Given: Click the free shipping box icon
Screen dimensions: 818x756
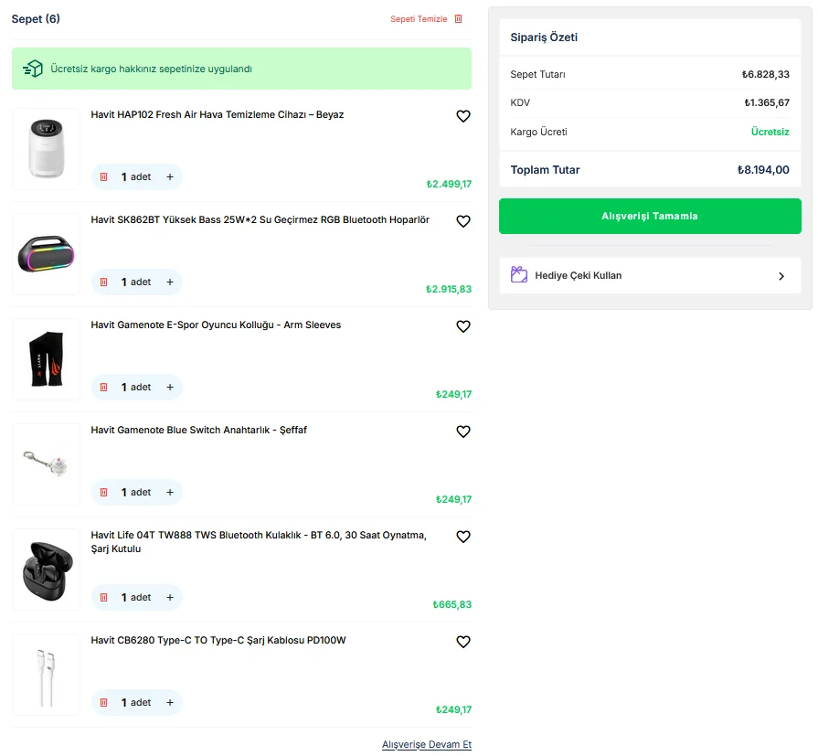Looking at the screenshot, I should click(x=33, y=69).
